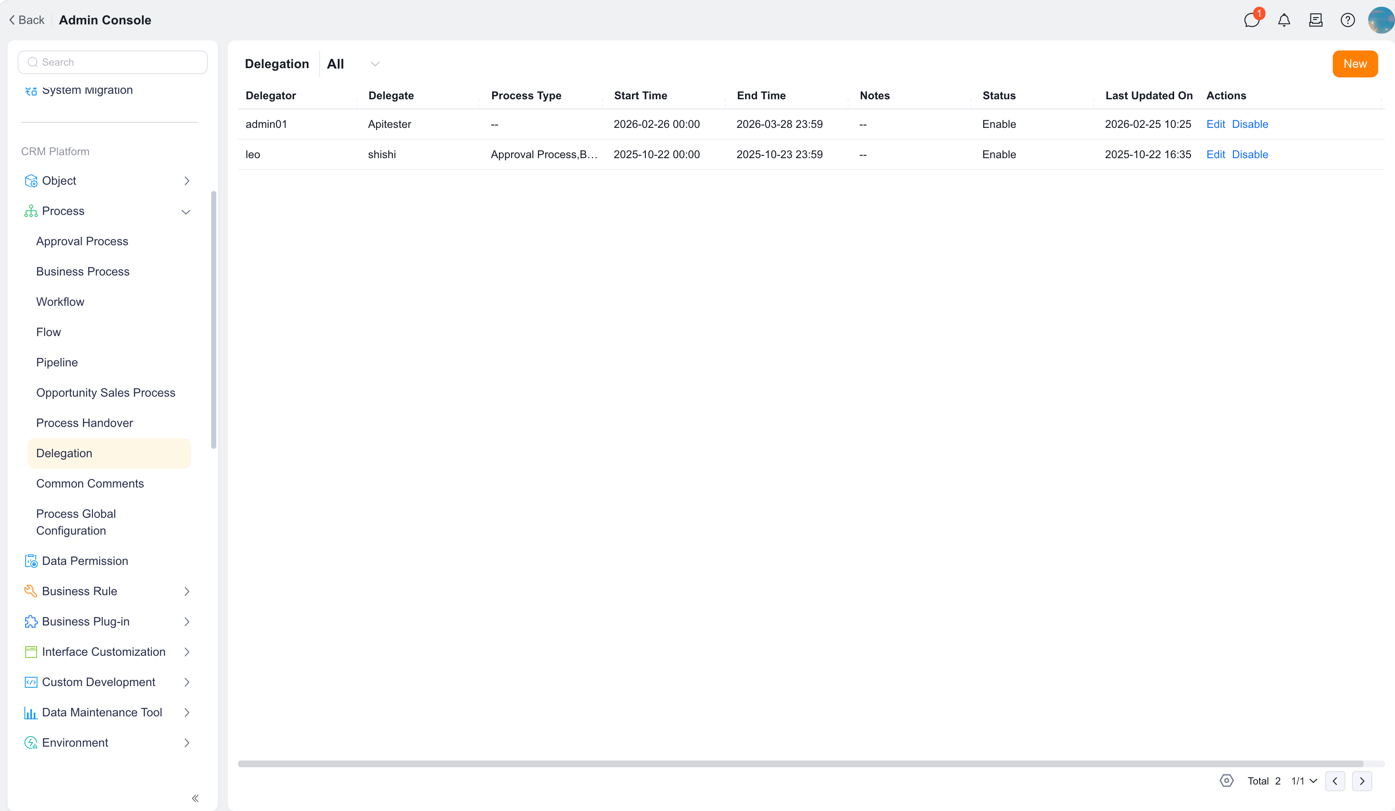Open the All filter dropdown
The image size is (1395, 811).
(x=353, y=64)
